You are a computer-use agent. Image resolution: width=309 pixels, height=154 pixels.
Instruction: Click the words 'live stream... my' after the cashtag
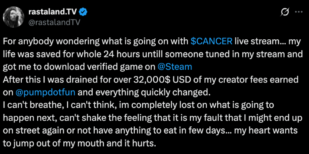268,41
